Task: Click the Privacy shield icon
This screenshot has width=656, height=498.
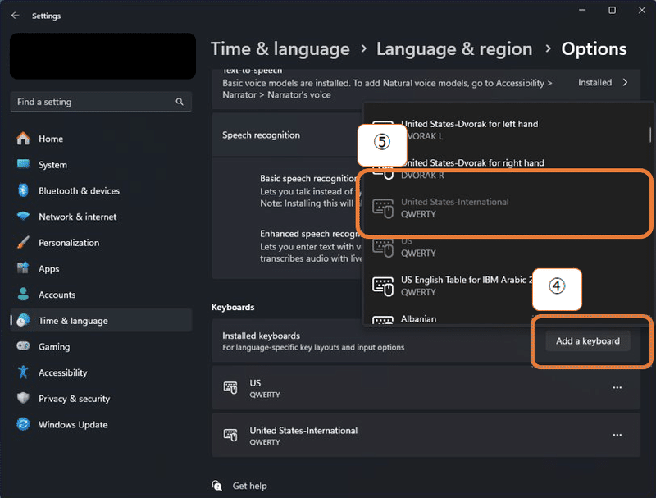Action: (x=24, y=398)
